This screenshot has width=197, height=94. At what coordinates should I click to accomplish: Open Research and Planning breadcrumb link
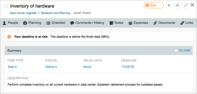tap(55, 13)
